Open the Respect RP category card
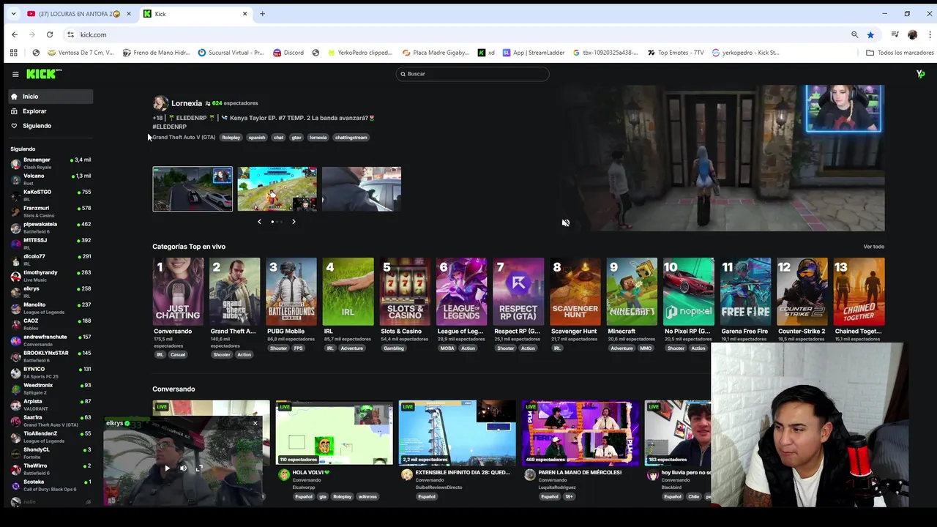This screenshot has width=937, height=527. [x=518, y=291]
